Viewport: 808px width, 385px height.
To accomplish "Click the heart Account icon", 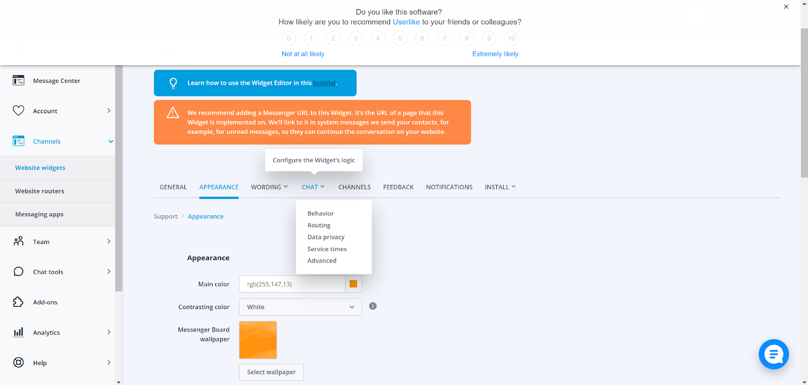I will [19, 111].
